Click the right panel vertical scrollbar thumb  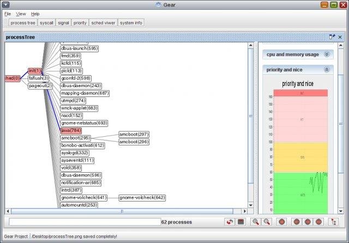[x=341, y=124]
